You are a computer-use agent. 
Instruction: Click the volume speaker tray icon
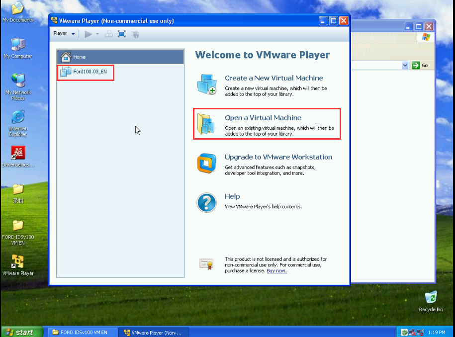coord(420,333)
